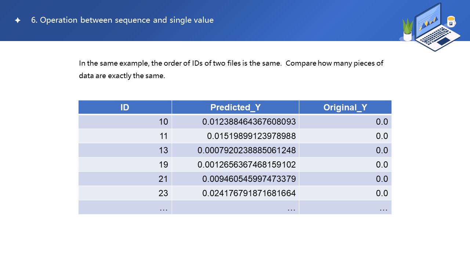Click the ID cell containing 13
Screen dimensions: 470x264
(x=163, y=150)
